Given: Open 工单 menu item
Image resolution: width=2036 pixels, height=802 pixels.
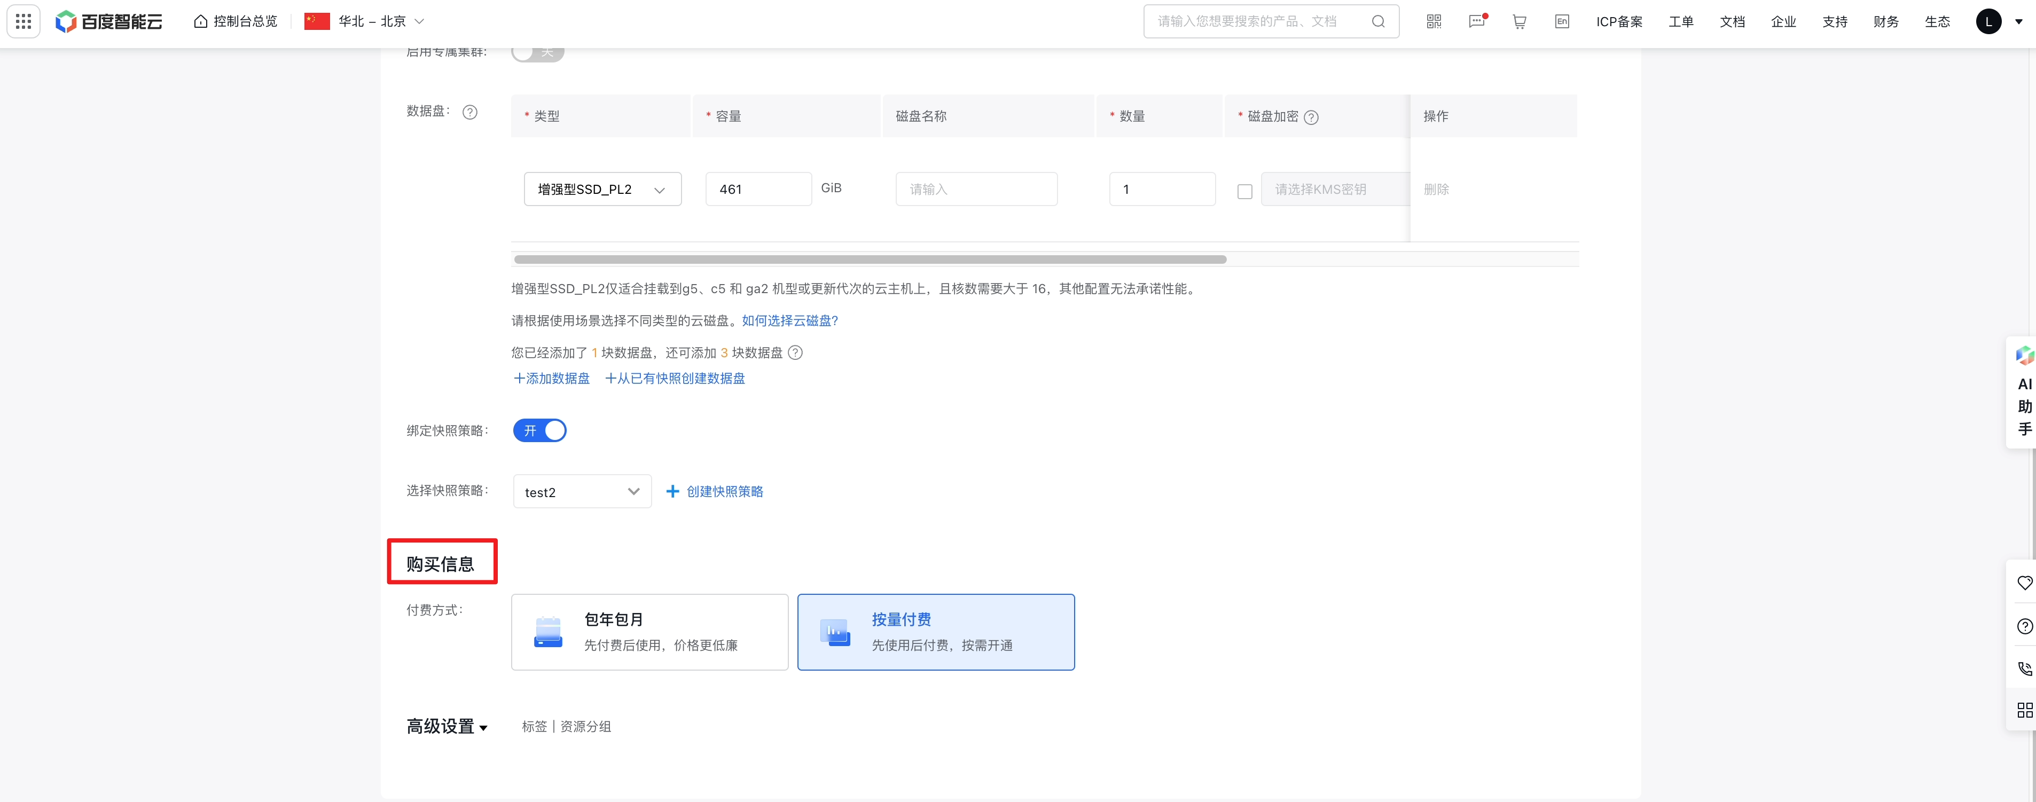Looking at the screenshot, I should [1680, 22].
